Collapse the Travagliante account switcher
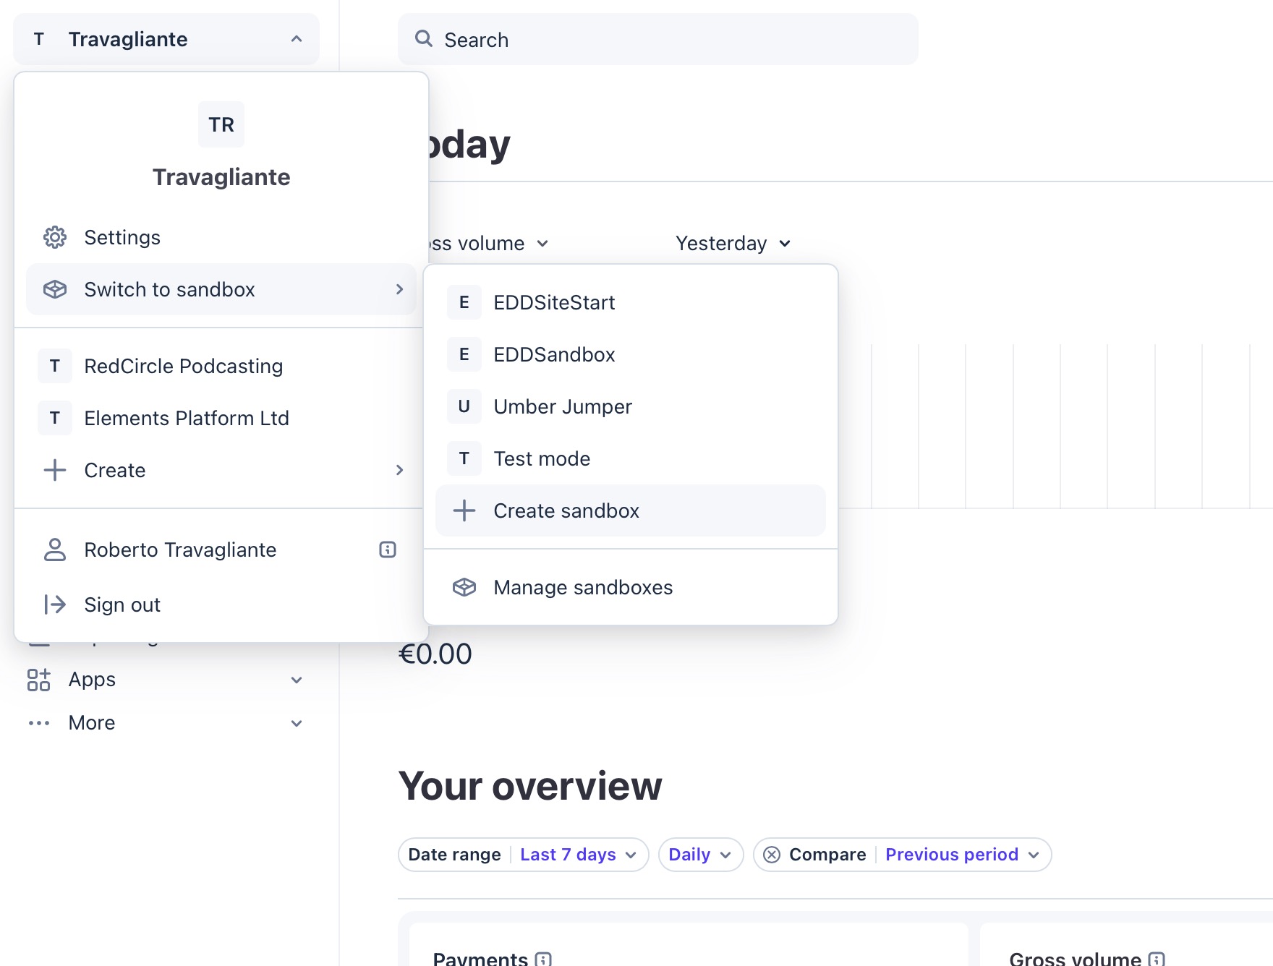Screen dimensions: 1273x966 point(166,39)
